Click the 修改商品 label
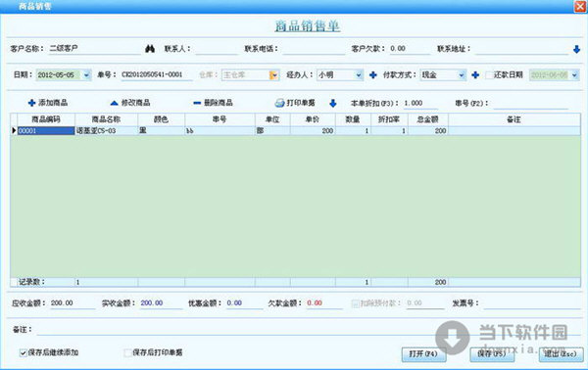The image size is (588, 370). point(135,103)
